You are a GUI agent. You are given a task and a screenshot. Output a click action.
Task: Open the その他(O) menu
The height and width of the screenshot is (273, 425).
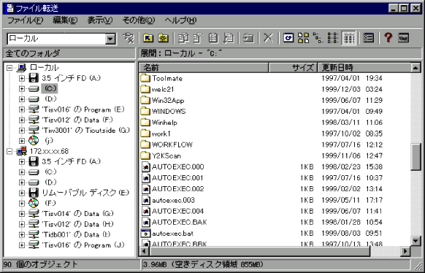(x=138, y=20)
